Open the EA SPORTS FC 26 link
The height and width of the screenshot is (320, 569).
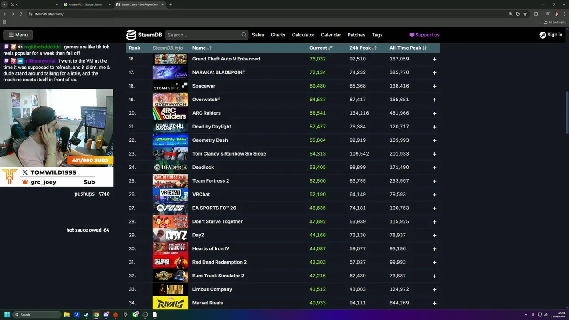[x=214, y=208]
